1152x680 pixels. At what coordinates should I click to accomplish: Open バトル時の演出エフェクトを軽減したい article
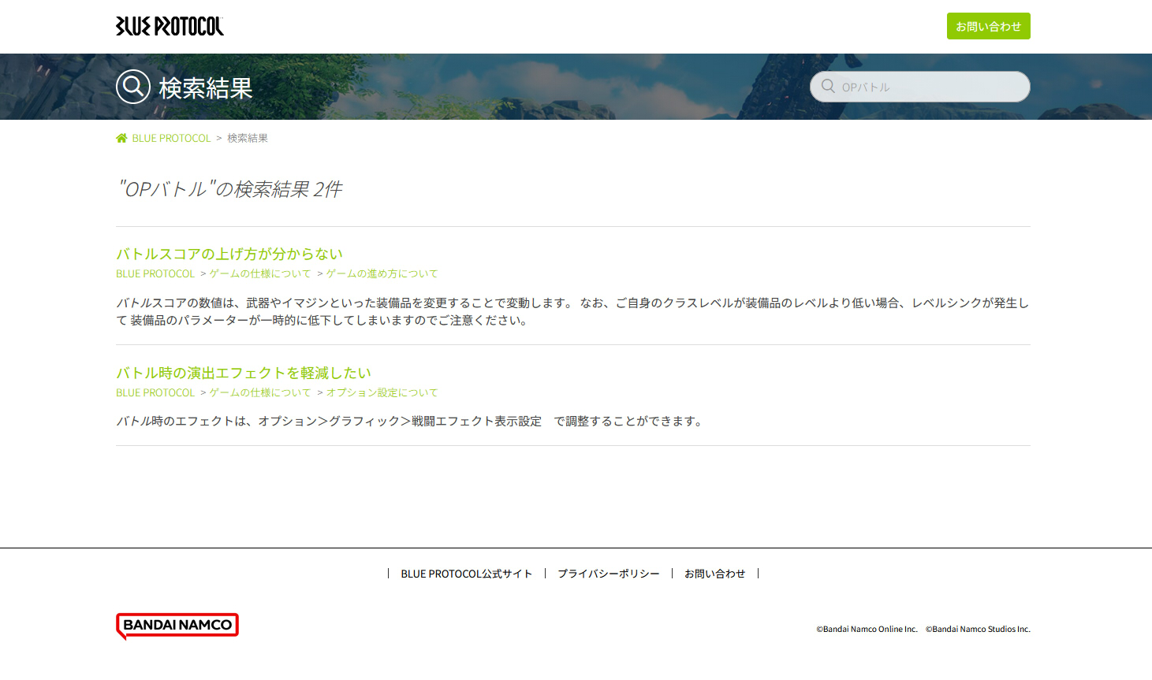coord(244,373)
